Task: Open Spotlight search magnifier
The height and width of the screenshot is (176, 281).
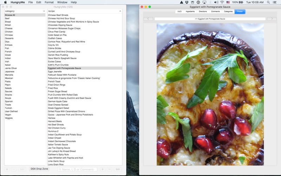Action: [268, 2]
